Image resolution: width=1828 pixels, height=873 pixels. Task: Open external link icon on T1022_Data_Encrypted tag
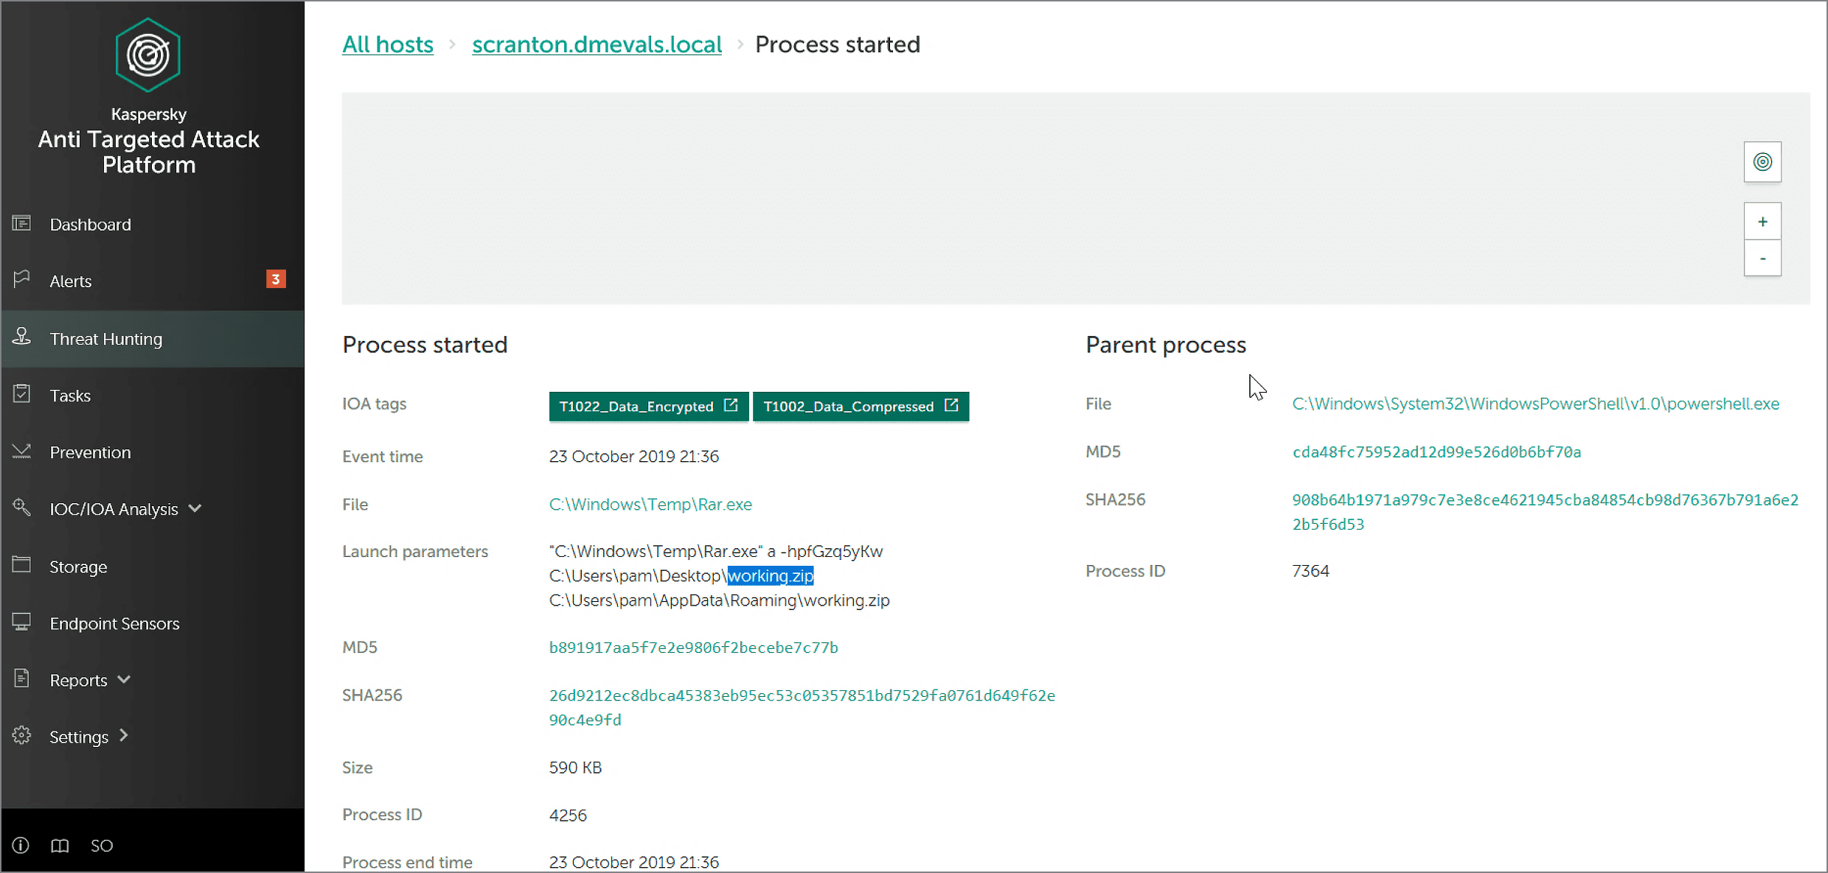[731, 405]
